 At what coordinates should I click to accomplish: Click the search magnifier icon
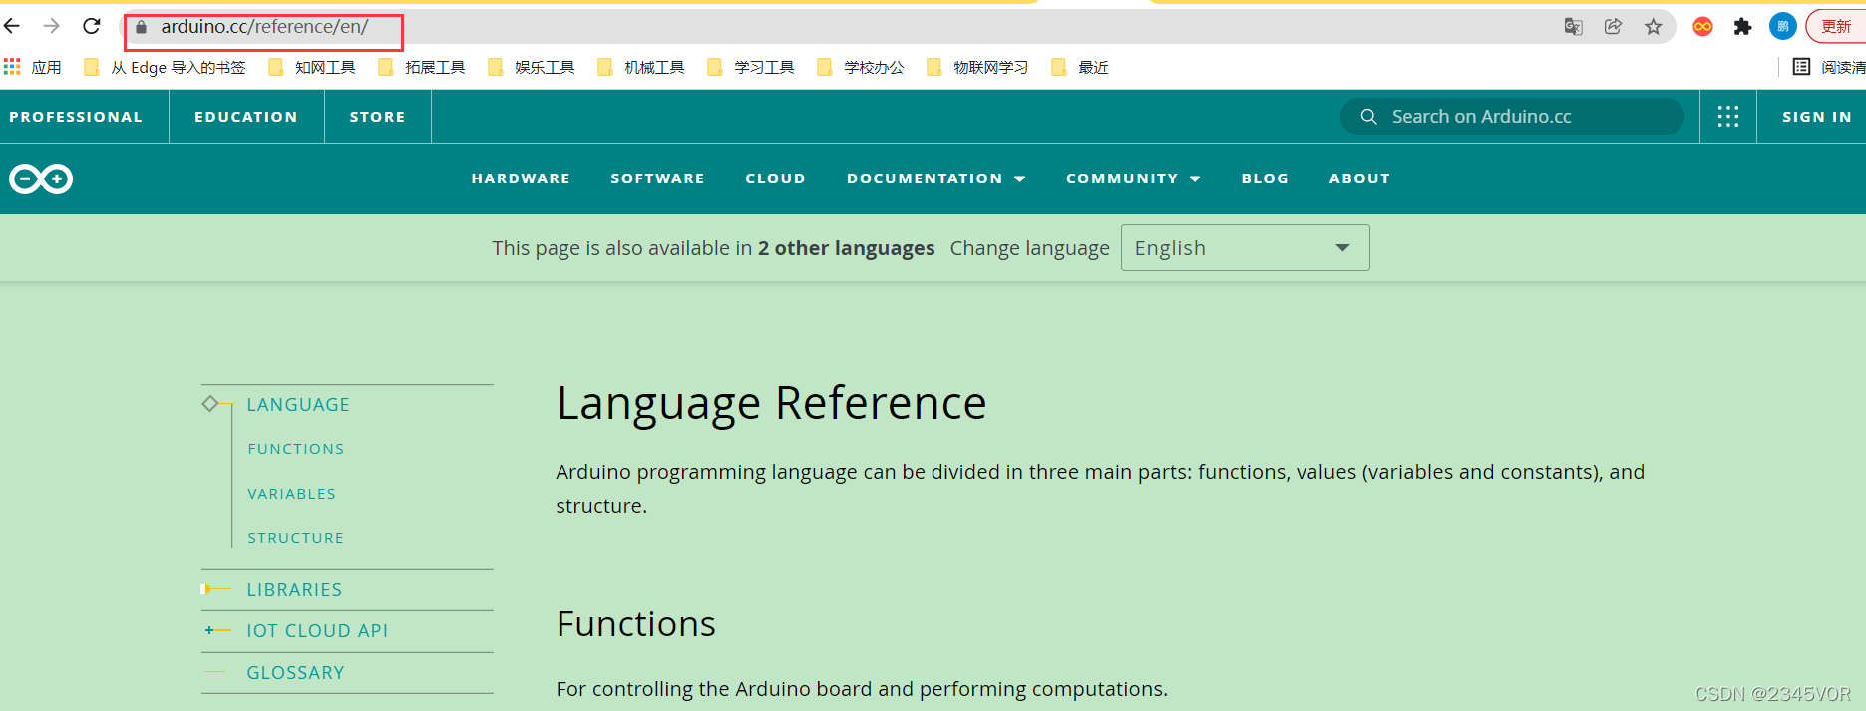pos(1369,117)
